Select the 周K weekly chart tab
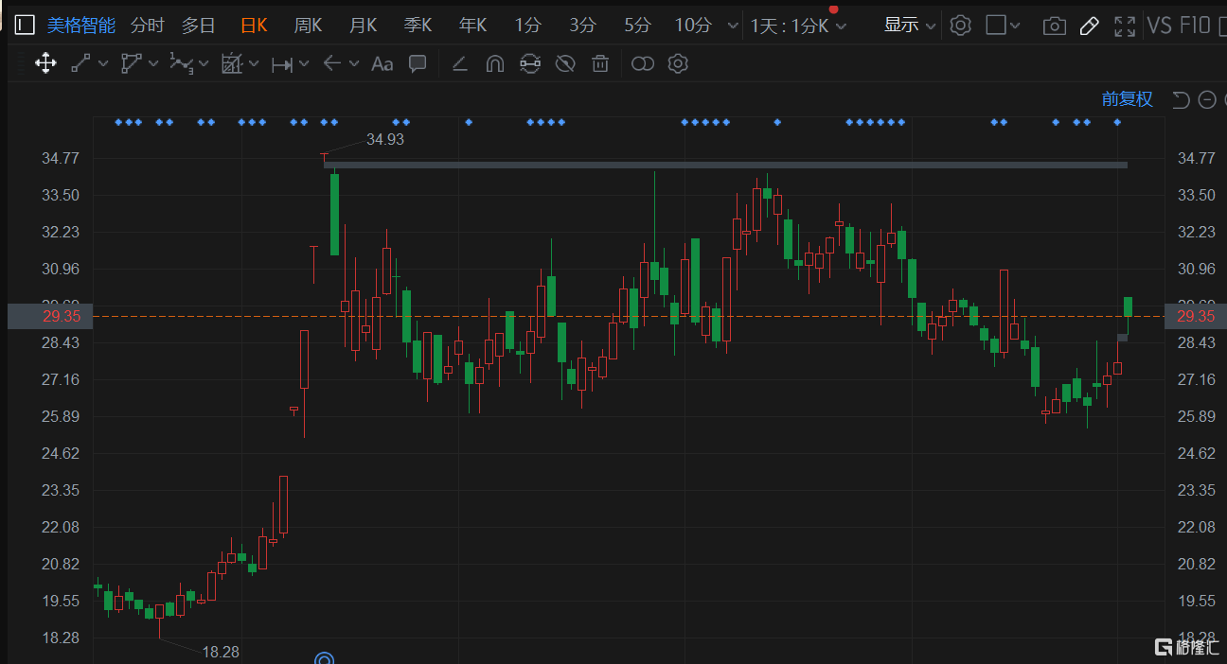Image resolution: width=1227 pixels, height=664 pixels. (308, 26)
